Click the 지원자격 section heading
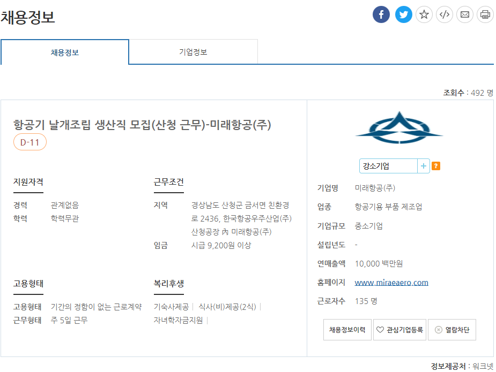 point(28,182)
